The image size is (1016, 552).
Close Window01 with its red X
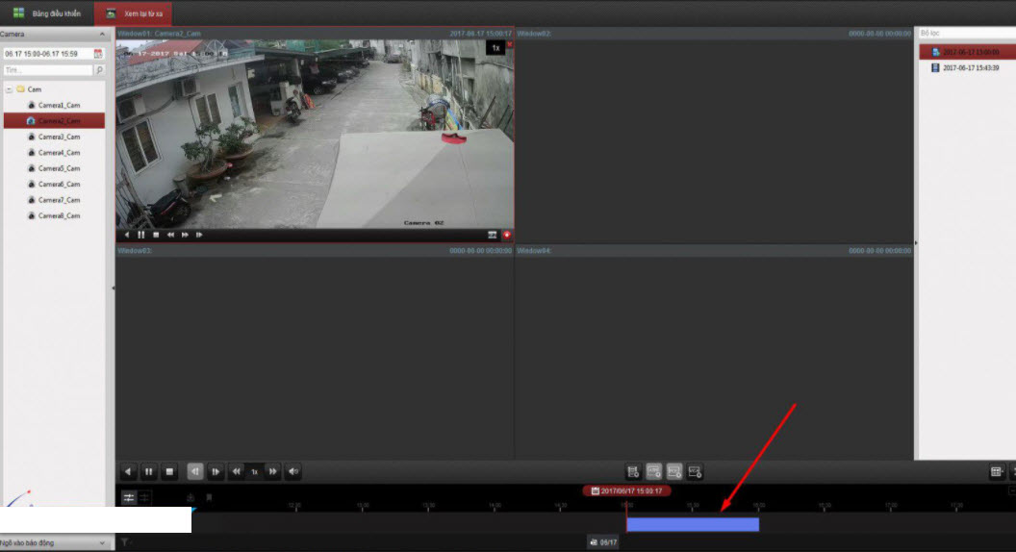510,44
